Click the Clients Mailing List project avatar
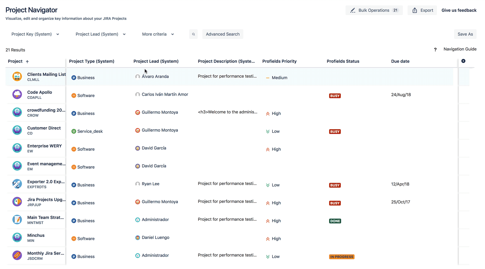Screen dimensions: 485x269 click(x=17, y=76)
